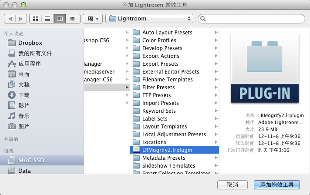The width and height of the screenshot is (310, 195).
Task: Open Dropbox in the sidebar
Action: pos(30,43)
